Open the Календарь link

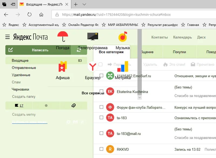[183, 37]
